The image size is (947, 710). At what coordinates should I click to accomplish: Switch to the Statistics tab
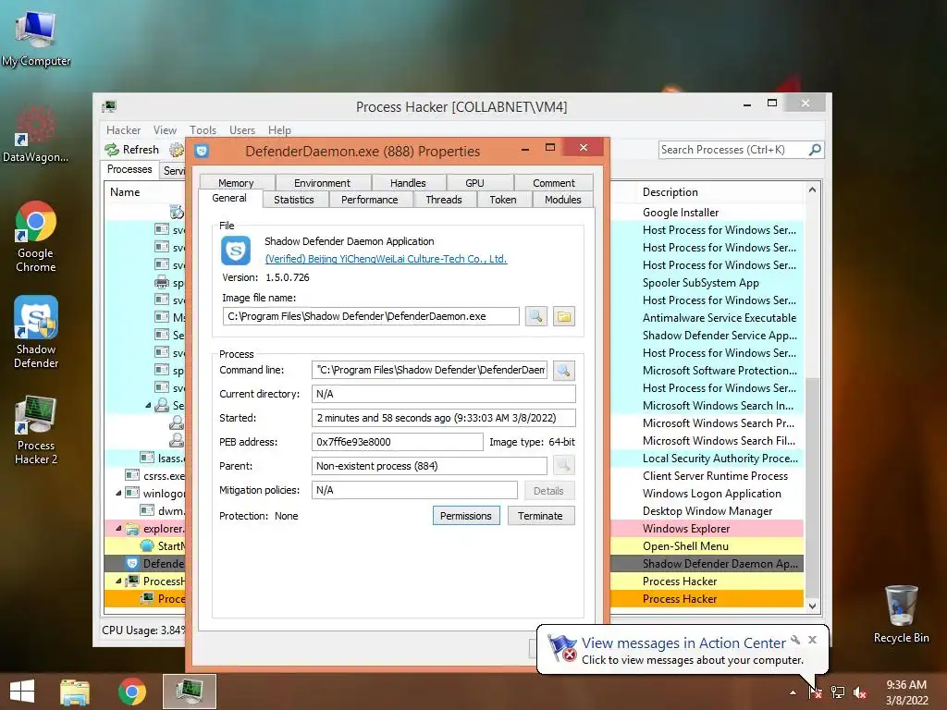[x=294, y=200]
